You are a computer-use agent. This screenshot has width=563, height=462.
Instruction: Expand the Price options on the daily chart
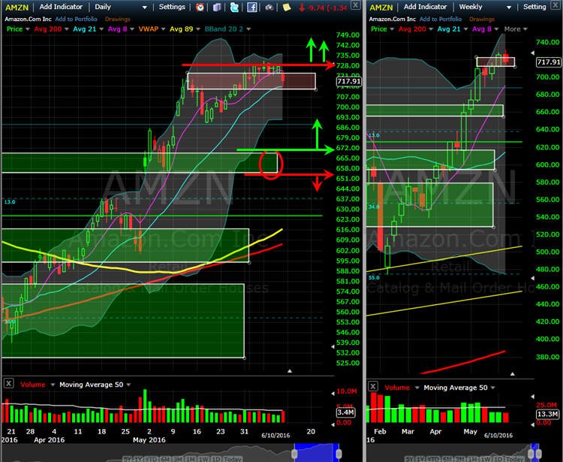click(x=28, y=29)
